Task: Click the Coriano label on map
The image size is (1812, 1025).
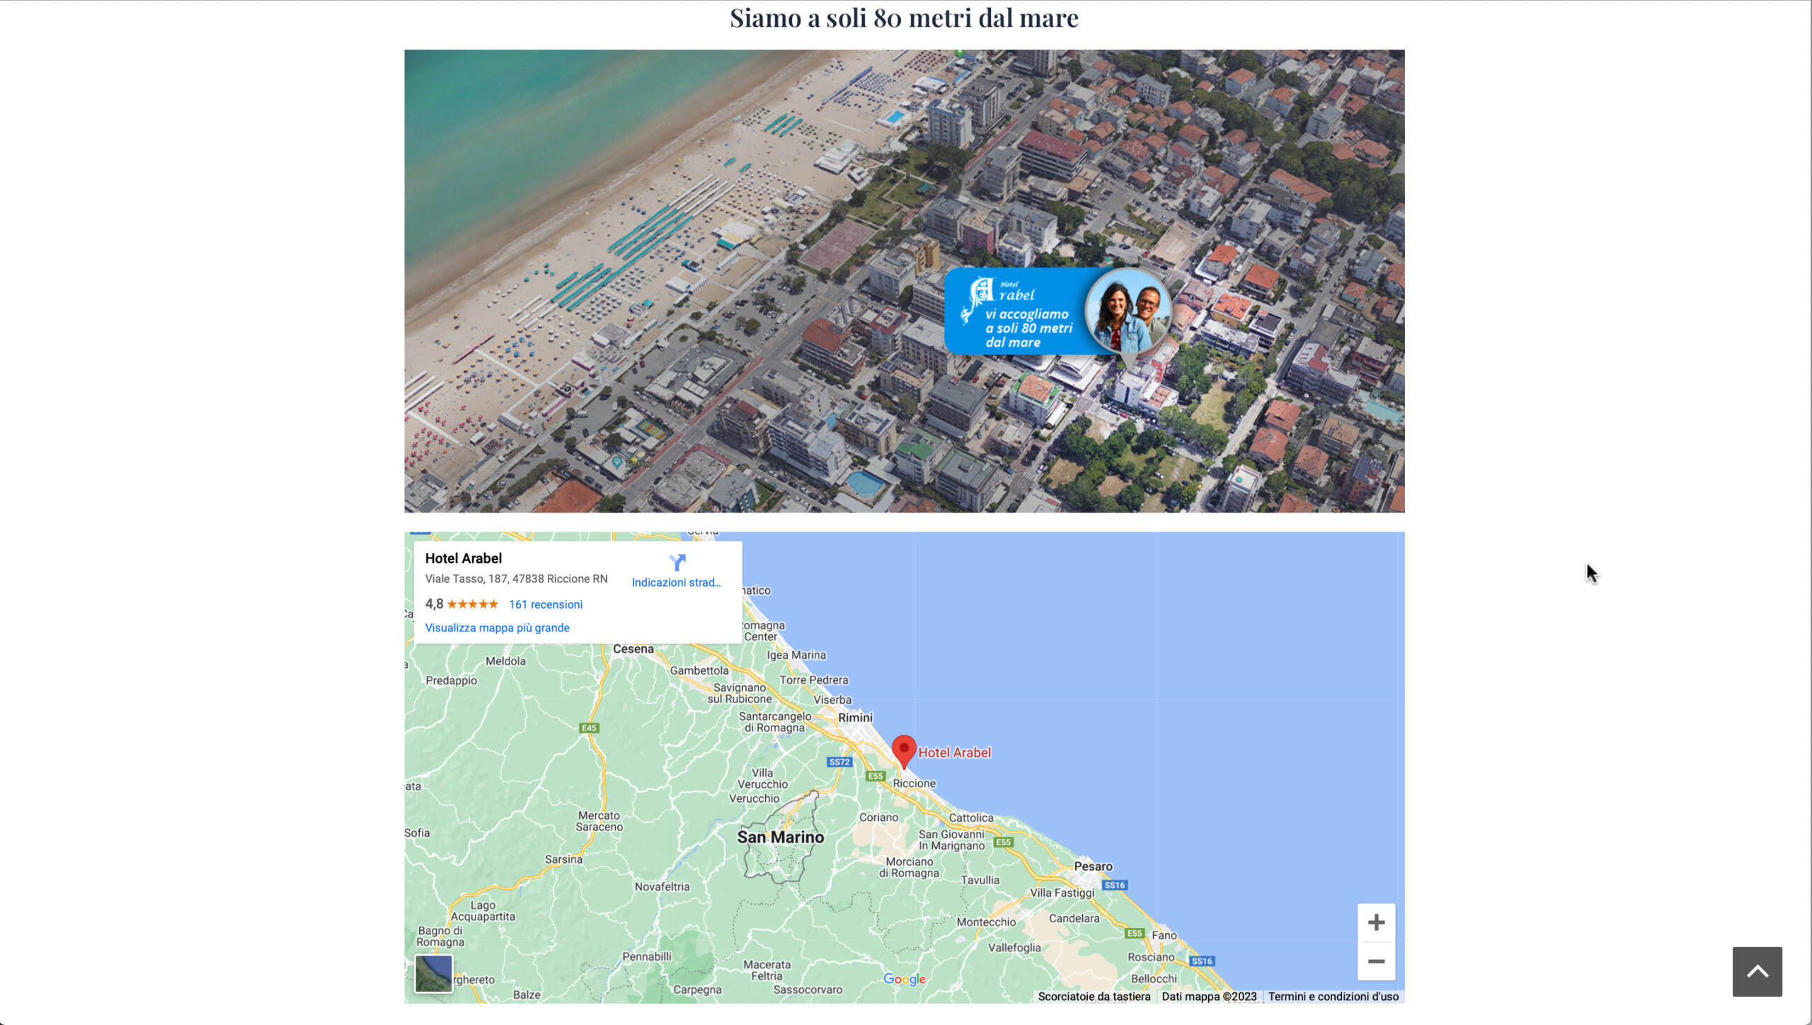Action: point(878,817)
